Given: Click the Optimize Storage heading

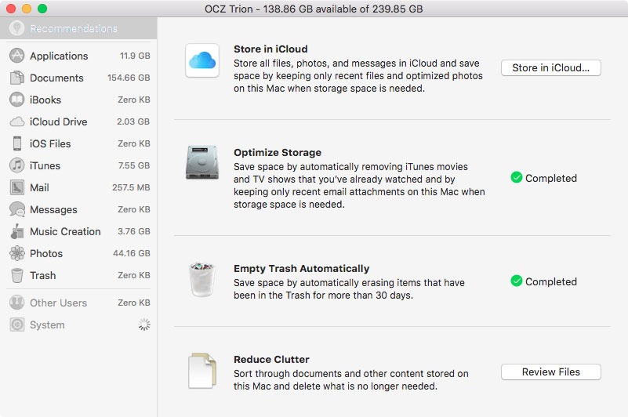Looking at the screenshot, I should coord(278,153).
